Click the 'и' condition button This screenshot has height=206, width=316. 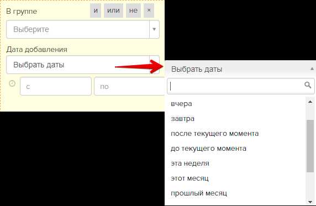pos(96,10)
